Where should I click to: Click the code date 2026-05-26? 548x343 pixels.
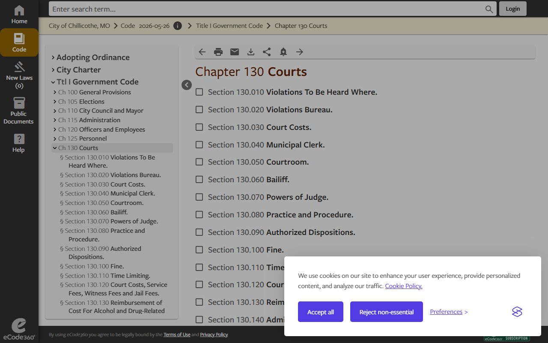point(154,26)
